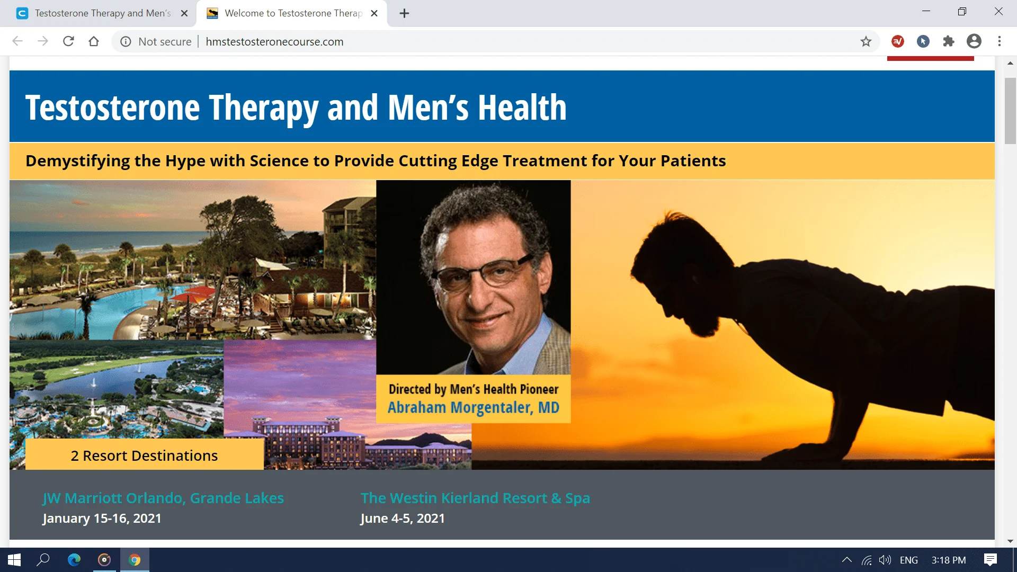Open the red extension icon in the toolbar

point(898,41)
